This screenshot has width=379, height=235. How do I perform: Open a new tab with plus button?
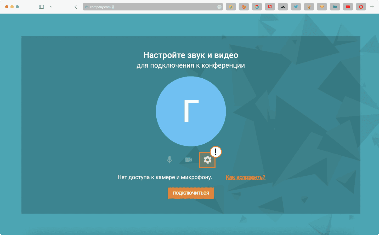[x=372, y=7]
